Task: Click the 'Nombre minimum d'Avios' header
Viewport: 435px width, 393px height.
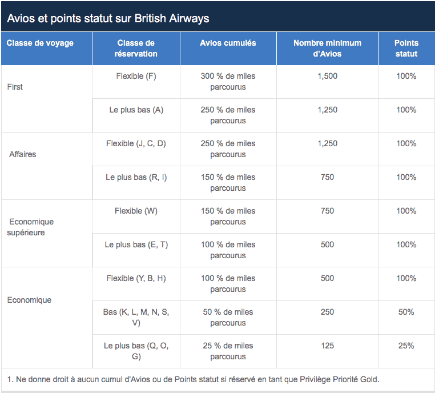Action: [327, 49]
